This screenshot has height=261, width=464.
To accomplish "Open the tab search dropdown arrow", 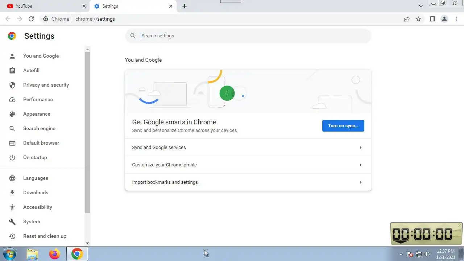I will pos(420,6).
